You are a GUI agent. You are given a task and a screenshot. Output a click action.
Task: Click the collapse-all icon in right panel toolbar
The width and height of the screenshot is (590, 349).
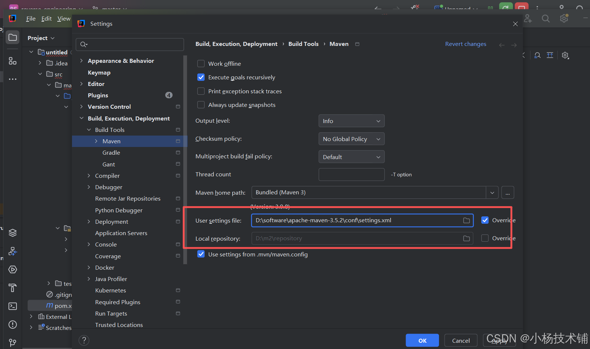pos(550,55)
